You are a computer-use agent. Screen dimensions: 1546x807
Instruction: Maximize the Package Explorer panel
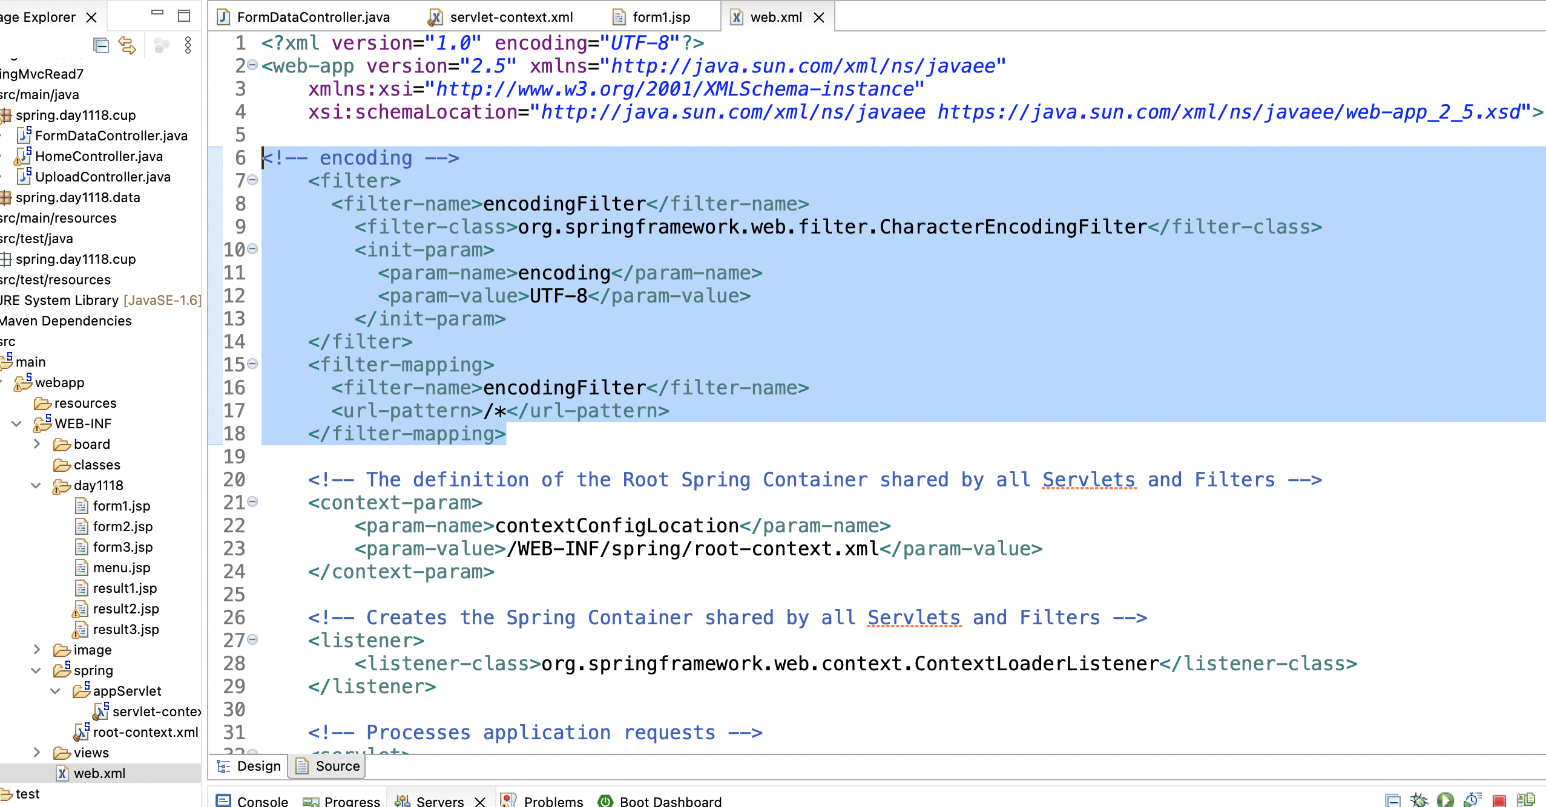[184, 16]
